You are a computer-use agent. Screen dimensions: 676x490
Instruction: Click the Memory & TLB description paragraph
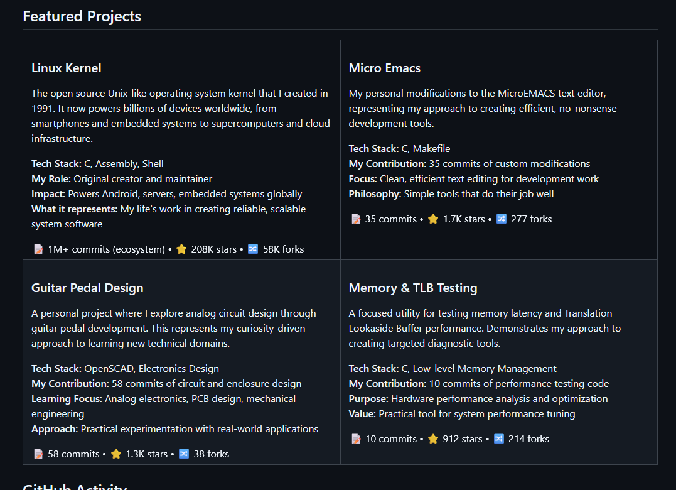(x=485, y=329)
